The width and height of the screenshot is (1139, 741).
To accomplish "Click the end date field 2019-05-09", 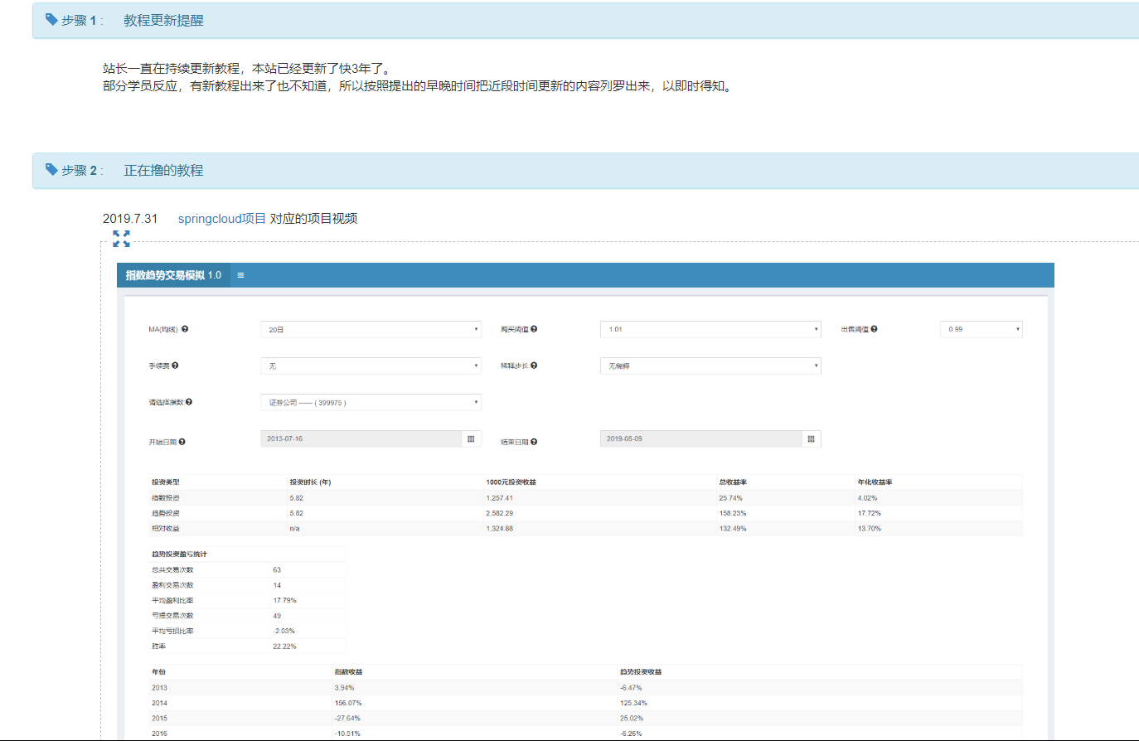I will pos(700,438).
